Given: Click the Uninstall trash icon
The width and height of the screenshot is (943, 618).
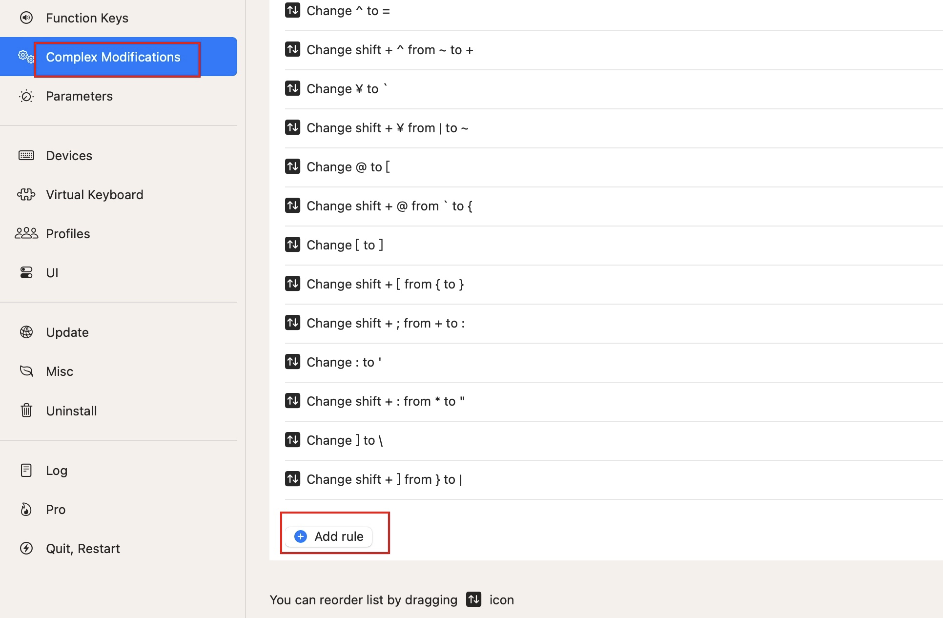Looking at the screenshot, I should click(26, 411).
